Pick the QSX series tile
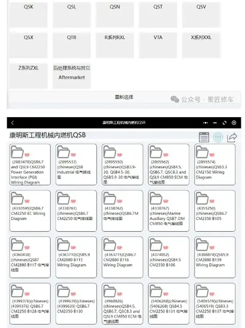245x328 pixels. (29, 45)
